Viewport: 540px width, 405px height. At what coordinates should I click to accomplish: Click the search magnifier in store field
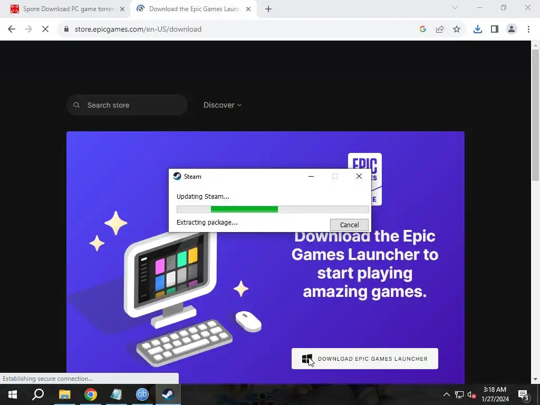pyautogui.click(x=76, y=105)
